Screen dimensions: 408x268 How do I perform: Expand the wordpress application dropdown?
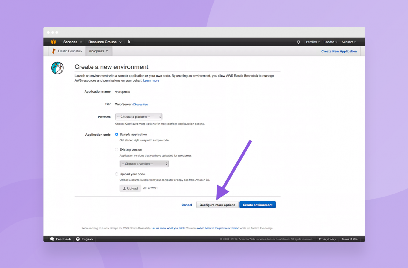(99, 51)
